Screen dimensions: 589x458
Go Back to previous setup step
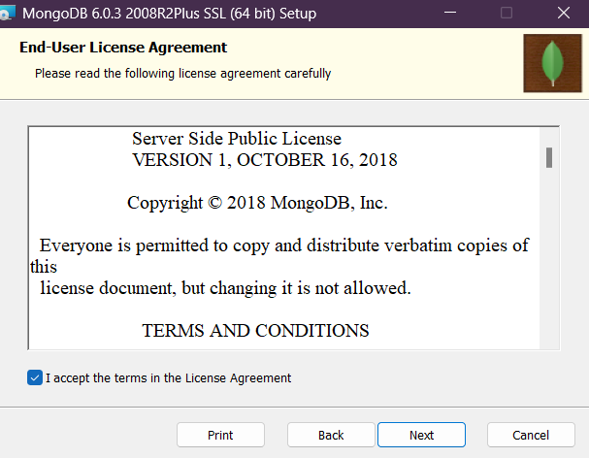(331, 435)
